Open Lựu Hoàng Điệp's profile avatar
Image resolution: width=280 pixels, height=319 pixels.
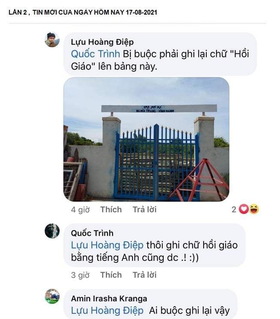click(52, 40)
